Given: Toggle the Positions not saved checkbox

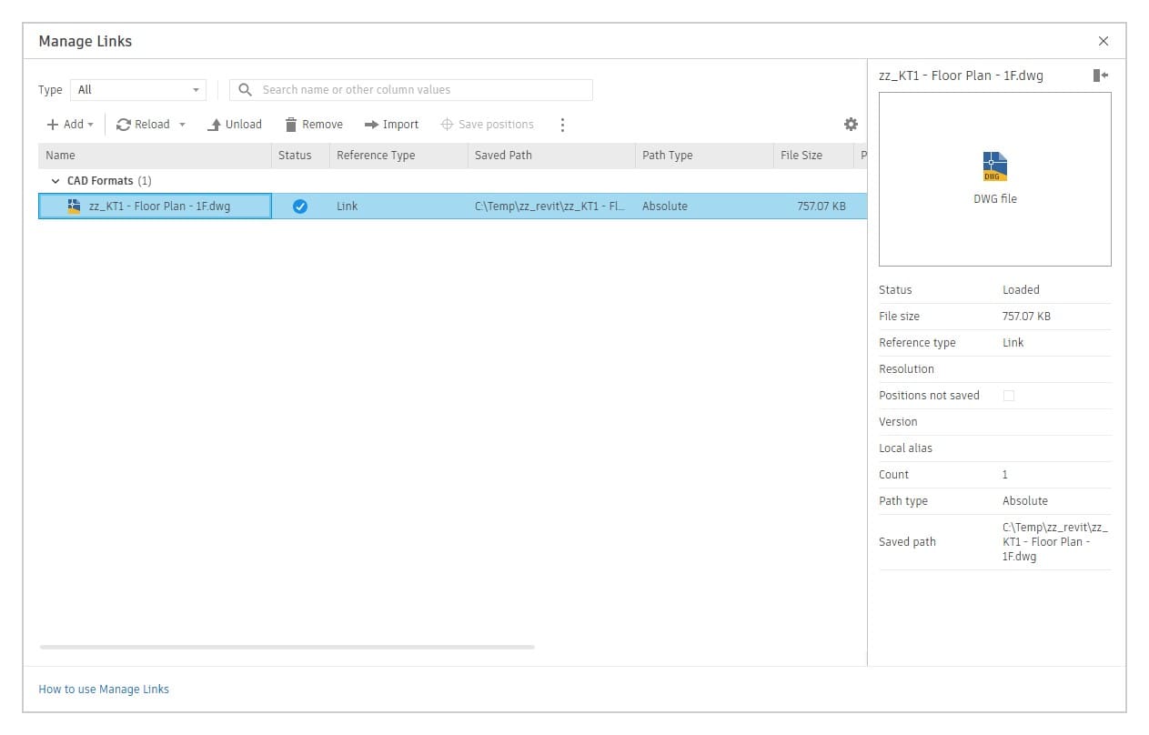Looking at the screenshot, I should tap(1008, 396).
